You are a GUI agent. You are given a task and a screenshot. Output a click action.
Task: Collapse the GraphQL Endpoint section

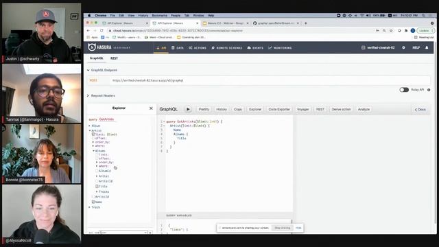[x=88, y=70]
